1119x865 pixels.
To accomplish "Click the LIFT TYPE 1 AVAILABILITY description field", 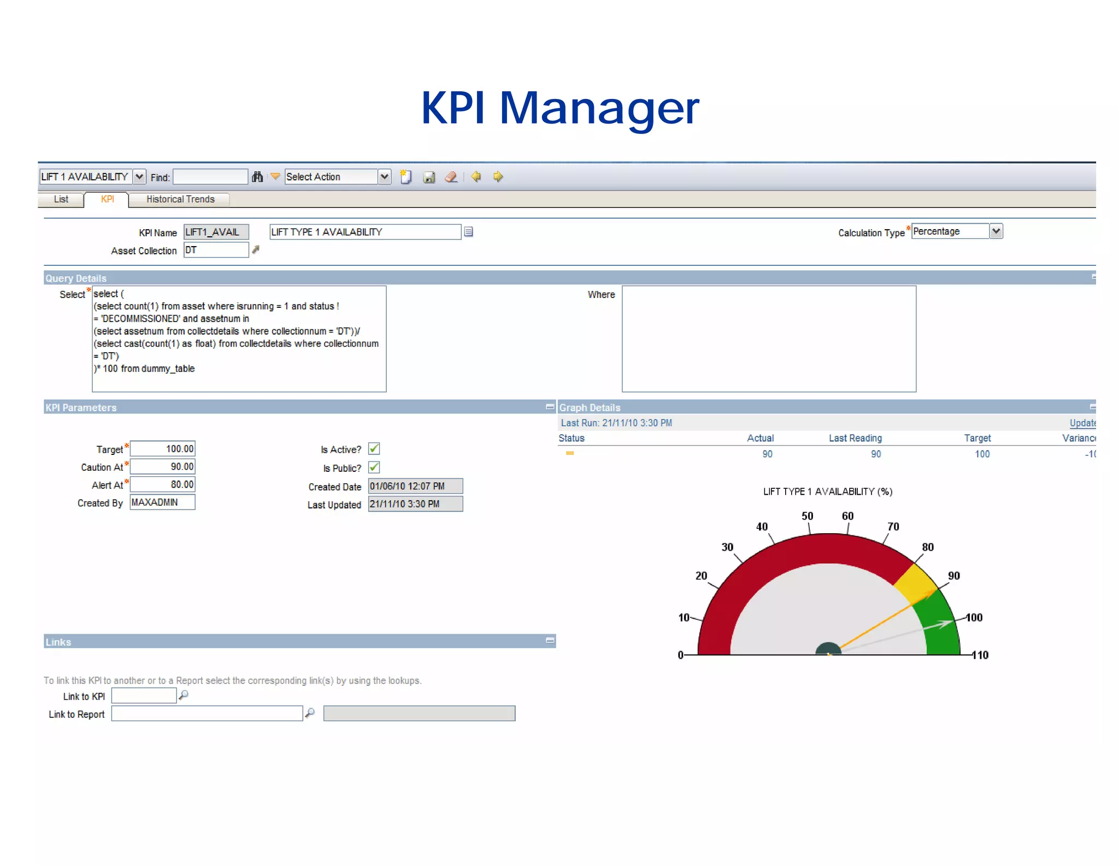I will (365, 232).
